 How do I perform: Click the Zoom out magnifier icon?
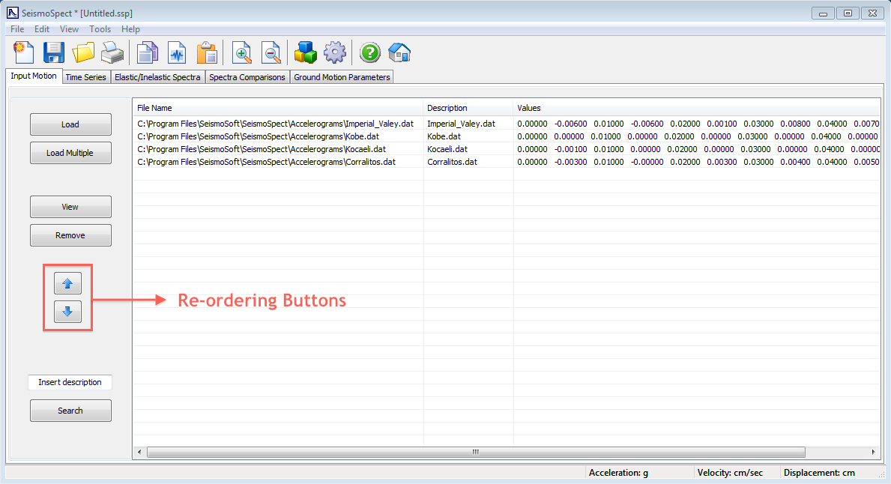[271, 52]
